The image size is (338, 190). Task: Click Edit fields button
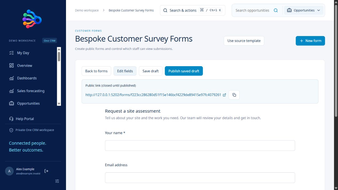click(125, 71)
